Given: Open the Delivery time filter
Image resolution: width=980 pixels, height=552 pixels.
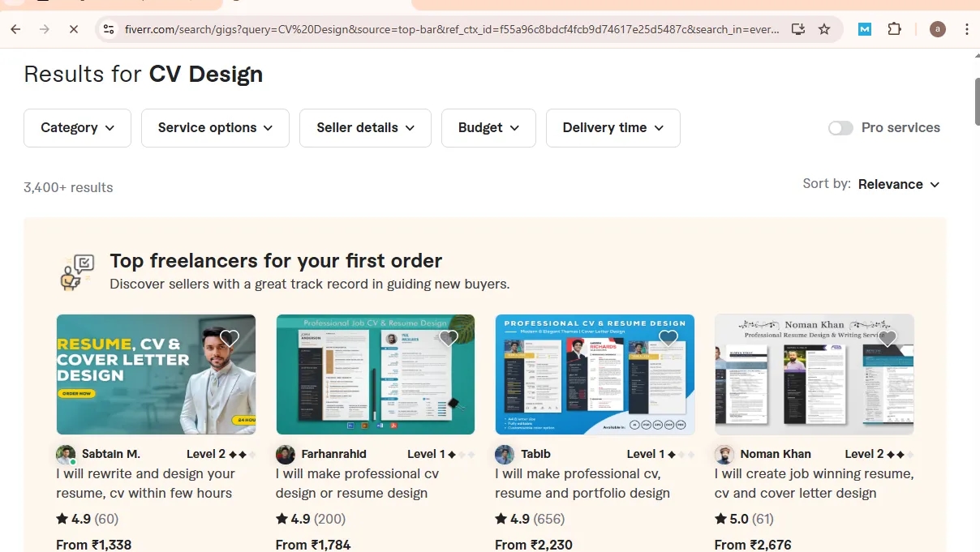Looking at the screenshot, I should tap(613, 128).
